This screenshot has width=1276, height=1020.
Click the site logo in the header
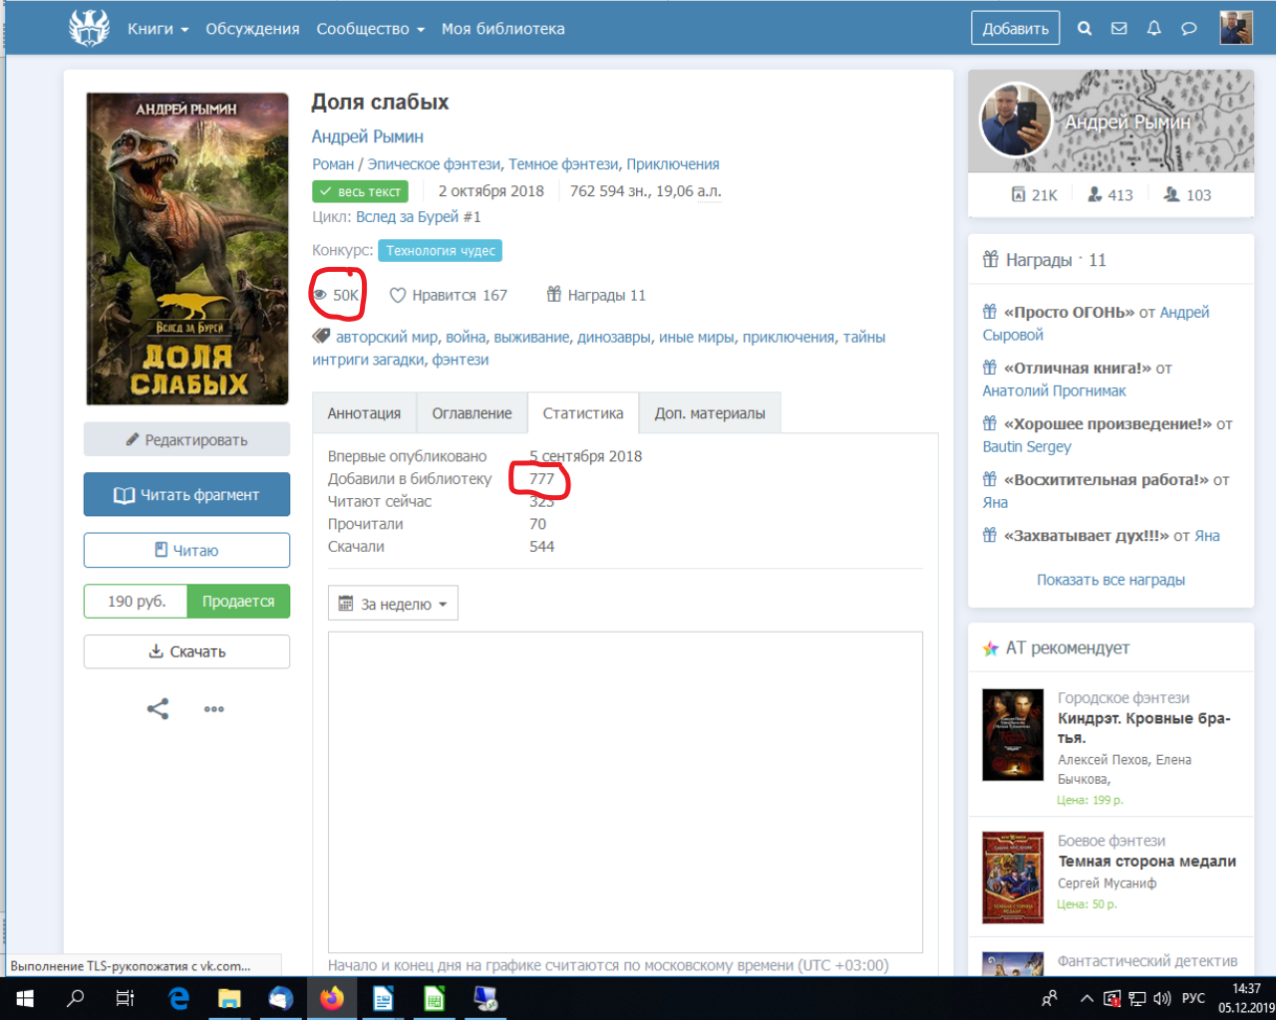89,28
